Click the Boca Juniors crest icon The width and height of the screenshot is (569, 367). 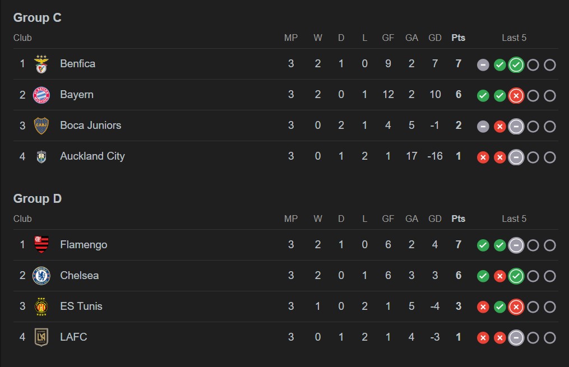41,126
